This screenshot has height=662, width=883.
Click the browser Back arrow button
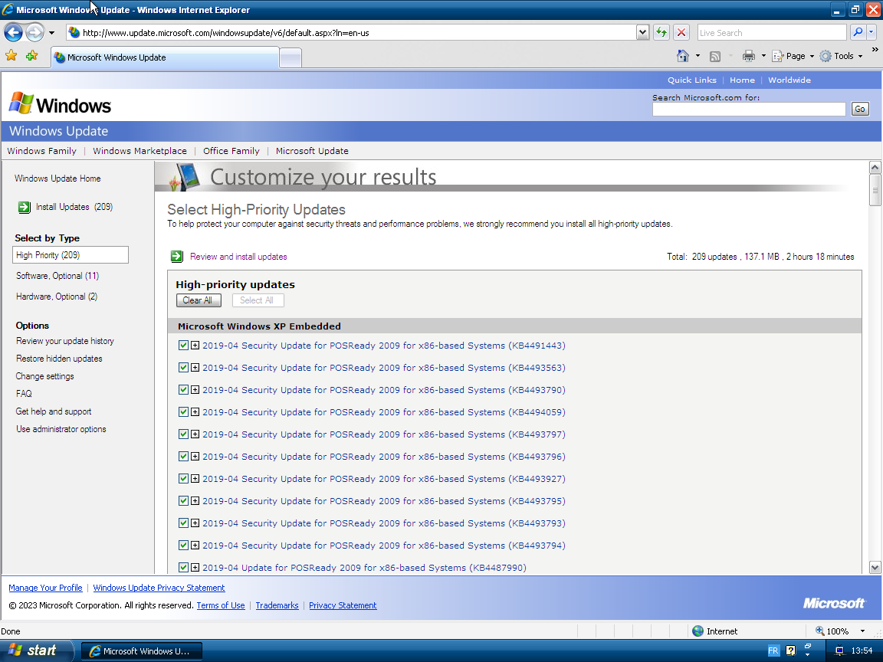[14, 32]
